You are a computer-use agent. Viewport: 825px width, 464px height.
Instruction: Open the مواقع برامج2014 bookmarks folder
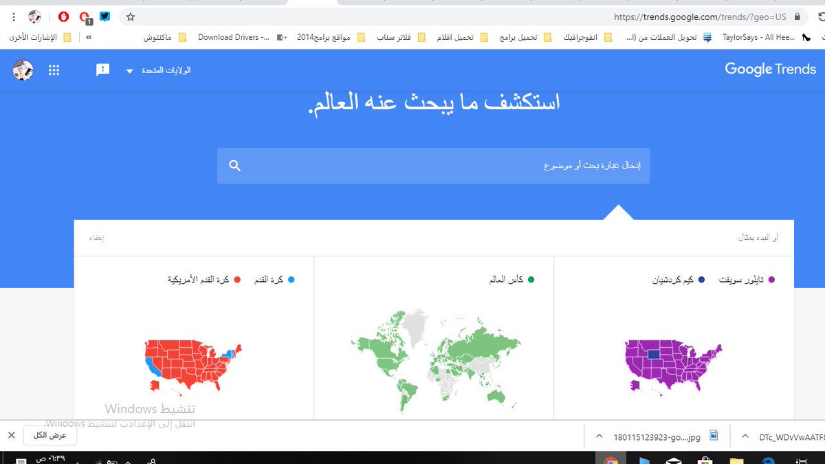[330, 37]
